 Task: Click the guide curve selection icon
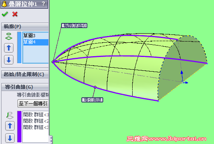[x=10, y=115]
